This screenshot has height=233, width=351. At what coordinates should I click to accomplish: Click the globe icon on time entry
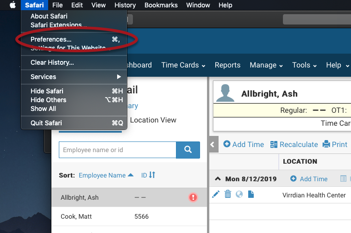239,194
